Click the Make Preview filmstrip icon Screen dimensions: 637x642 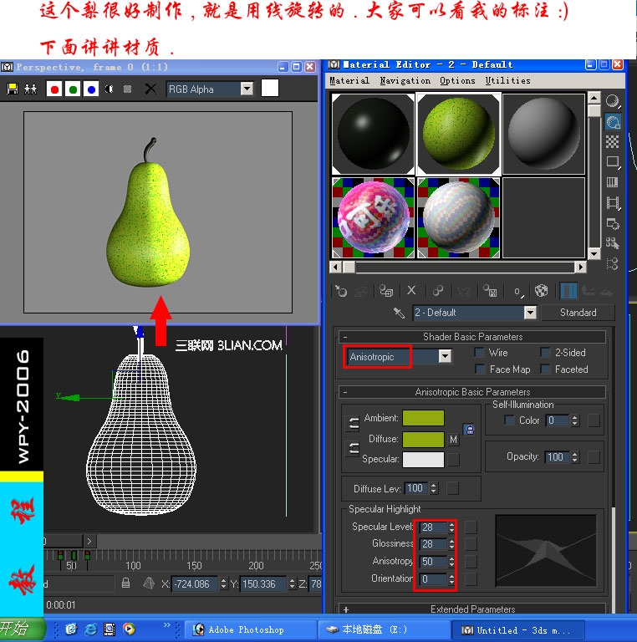pos(613,202)
